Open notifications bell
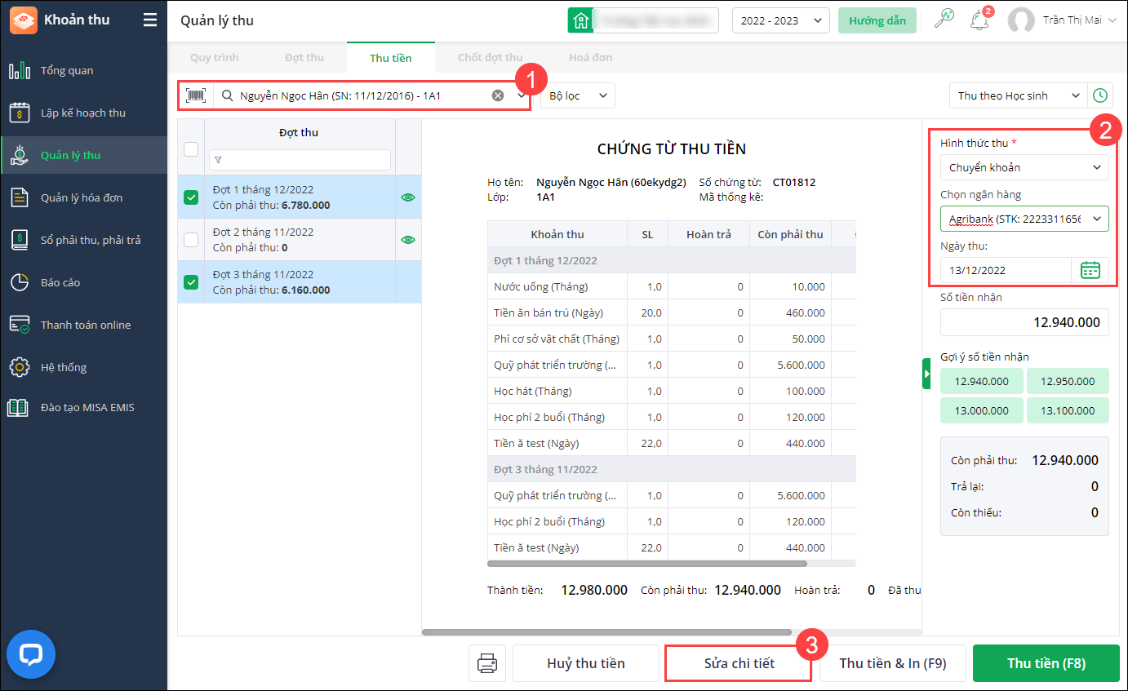 point(979,20)
